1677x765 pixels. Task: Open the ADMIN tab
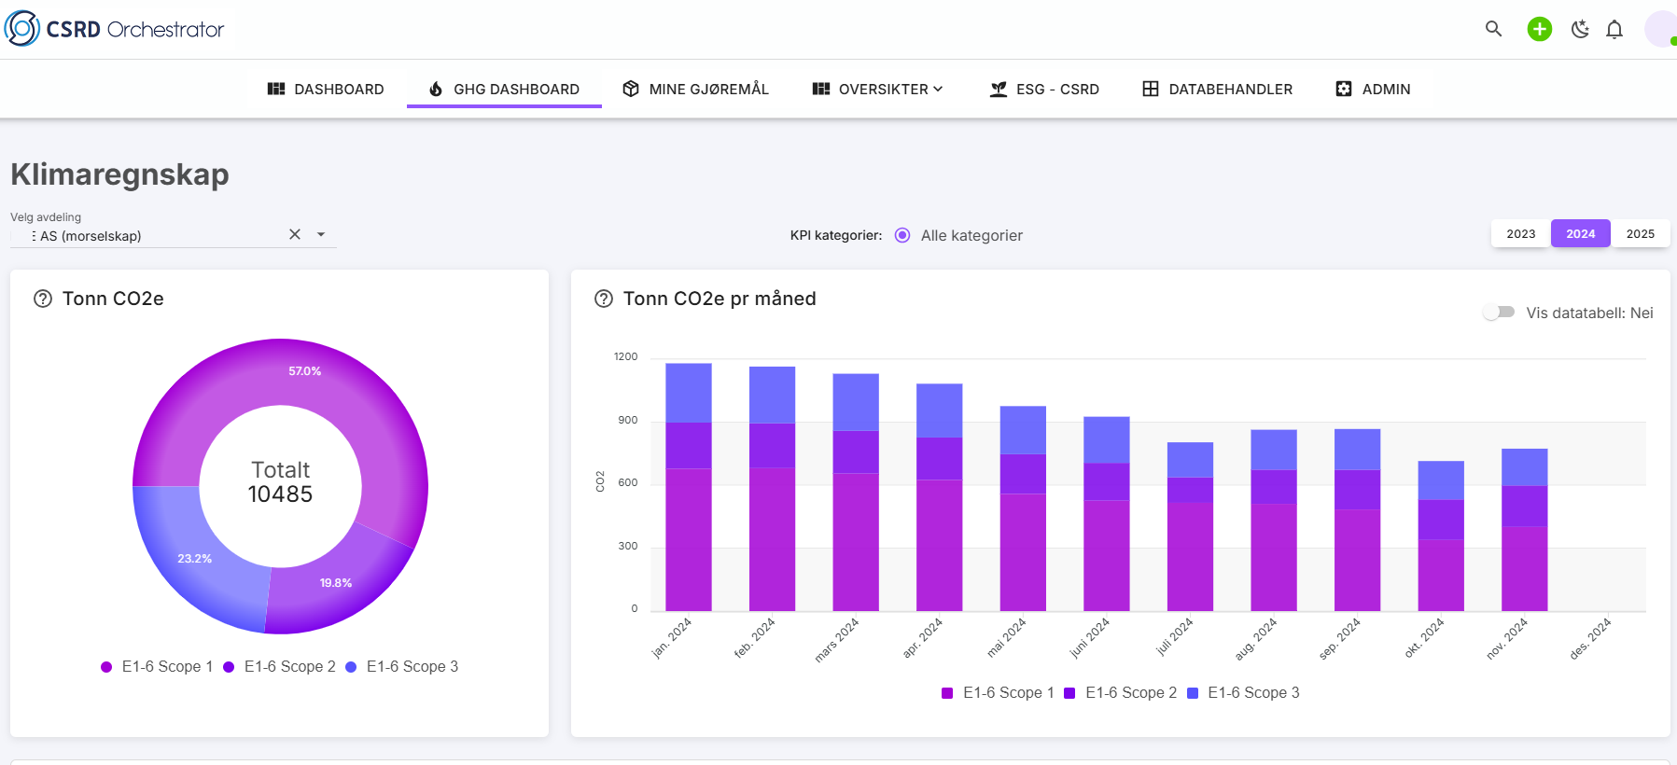pyautogui.click(x=1373, y=89)
